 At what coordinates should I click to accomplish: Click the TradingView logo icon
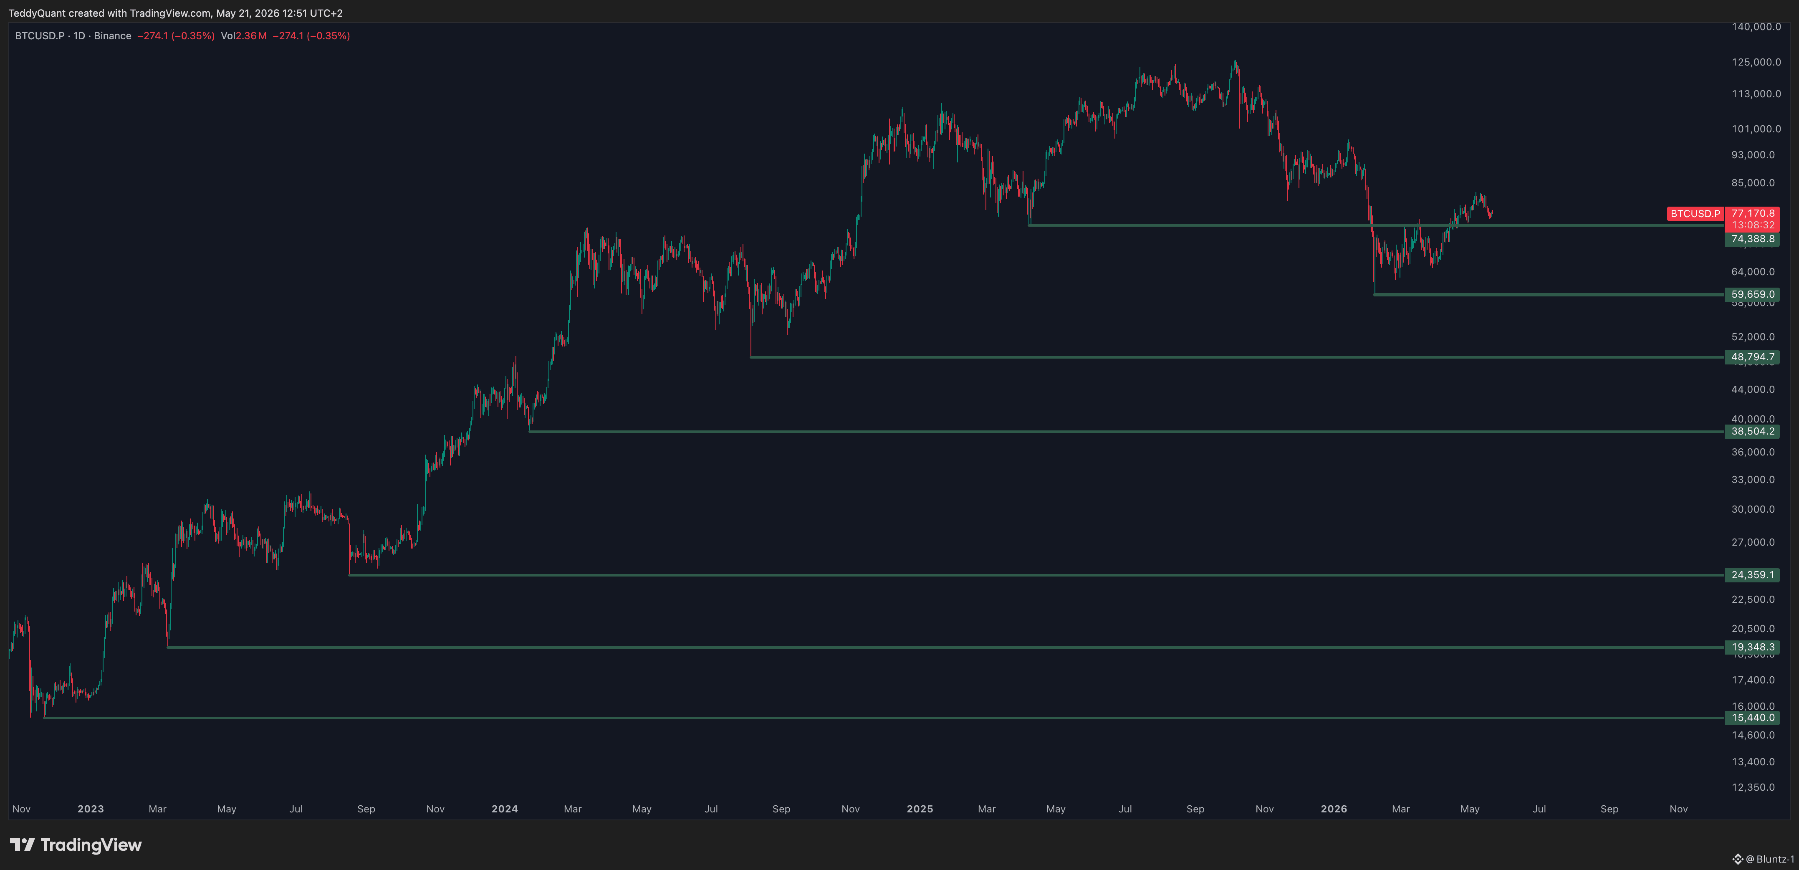click(x=23, y=845)
